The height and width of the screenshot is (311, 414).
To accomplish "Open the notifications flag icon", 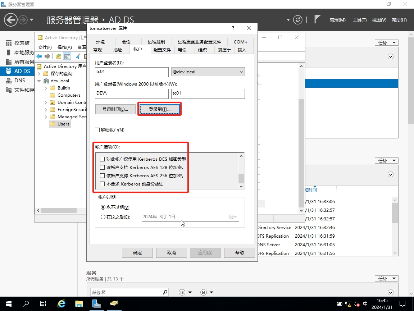I will pyautogui.click(x=317, y=19).
